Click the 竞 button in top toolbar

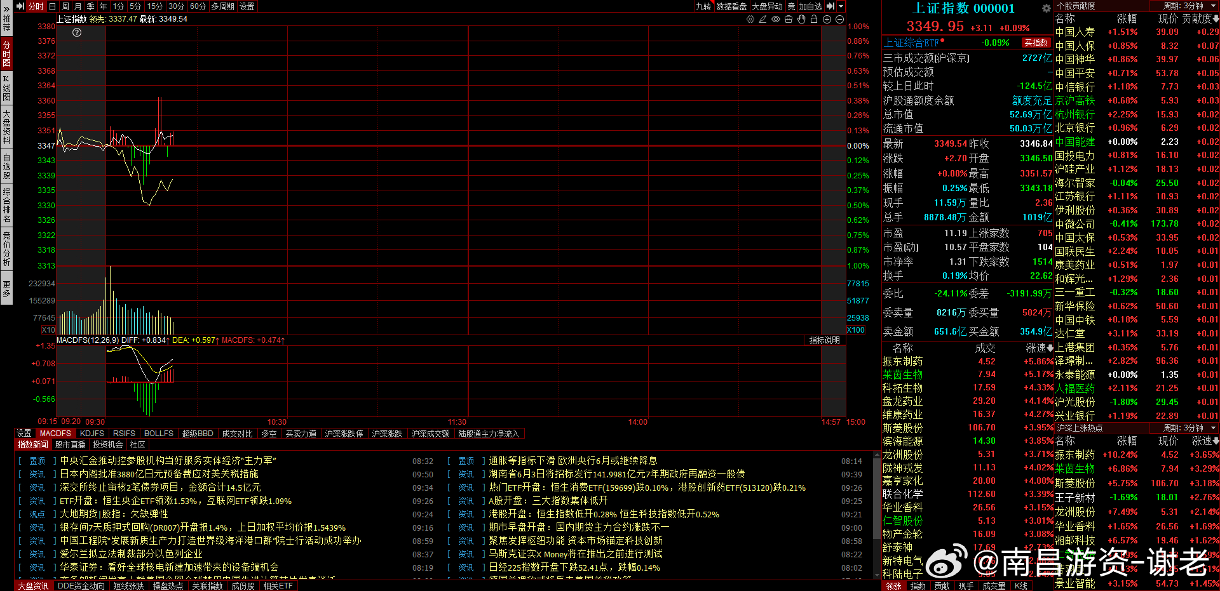[x=791, y=6]
